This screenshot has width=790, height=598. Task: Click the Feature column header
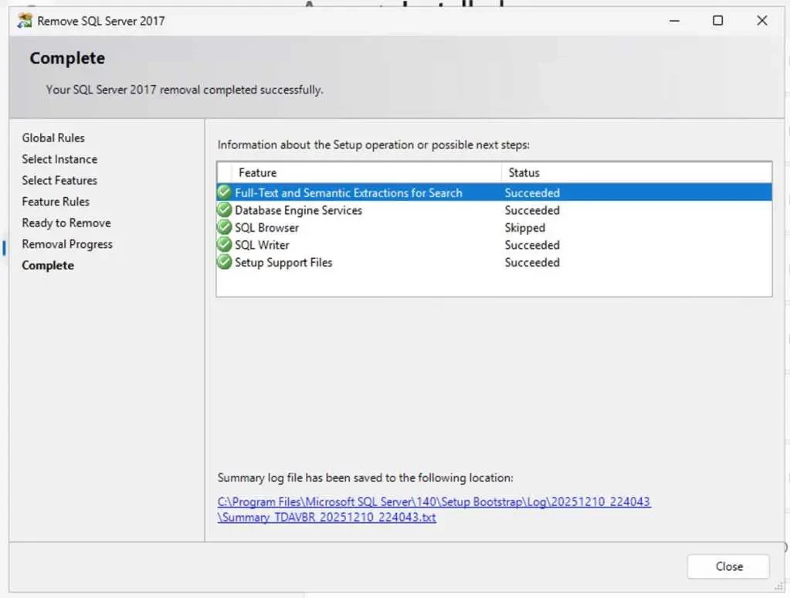(x=257, y=173)
